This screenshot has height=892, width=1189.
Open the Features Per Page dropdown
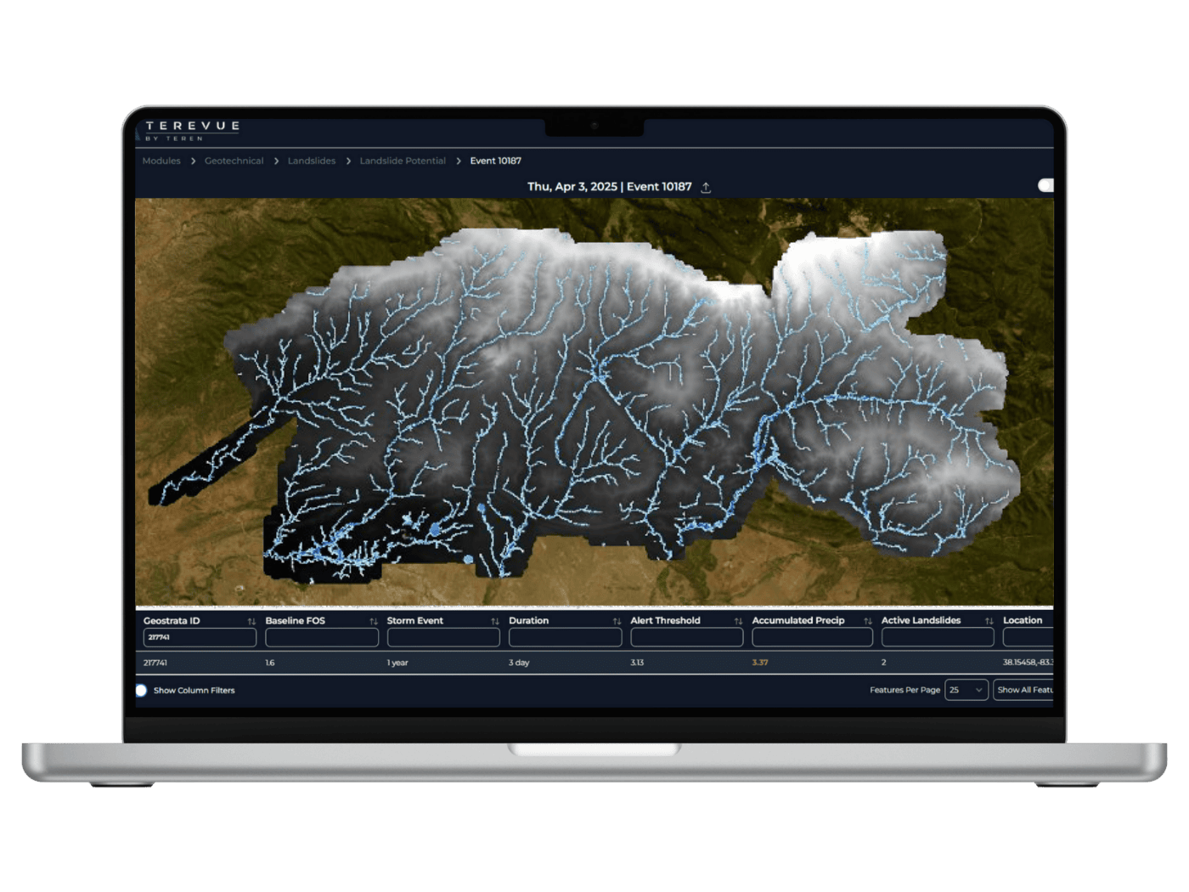tap(966, 690)
